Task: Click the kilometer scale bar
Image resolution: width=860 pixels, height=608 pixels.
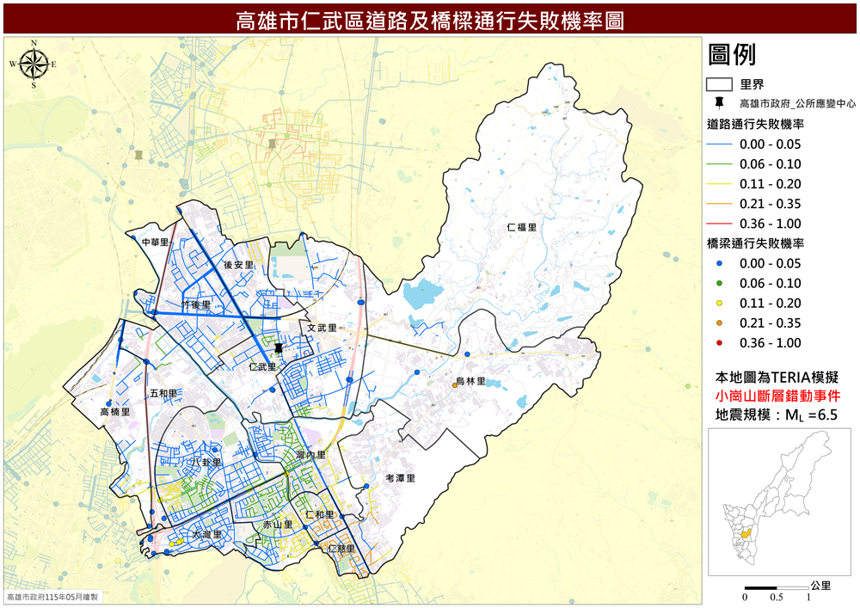Action: 777,587
